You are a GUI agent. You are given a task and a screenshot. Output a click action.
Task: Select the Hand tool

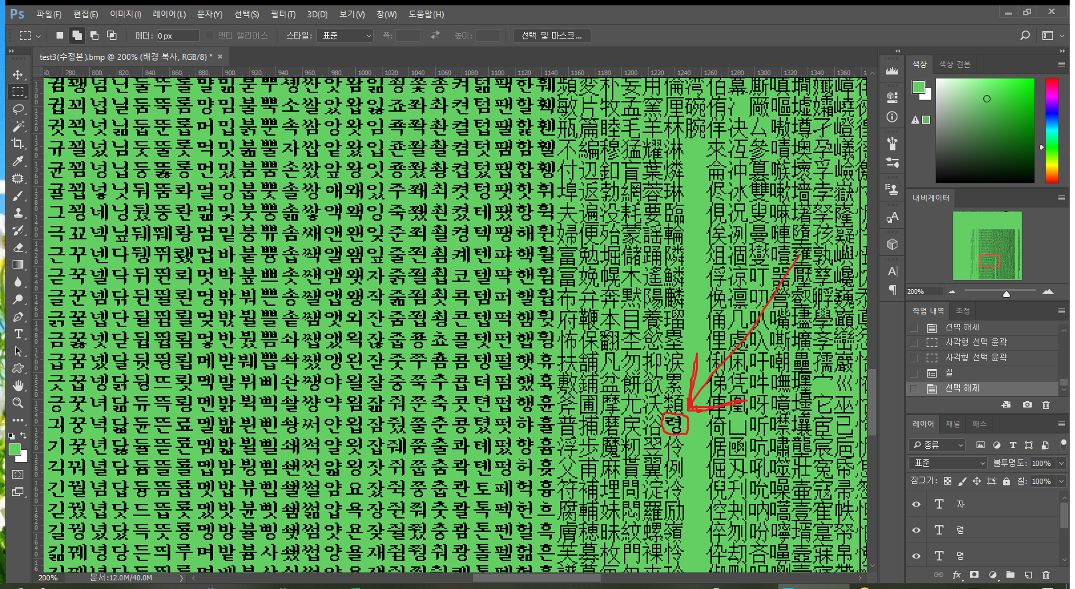[x=18, y=386]
